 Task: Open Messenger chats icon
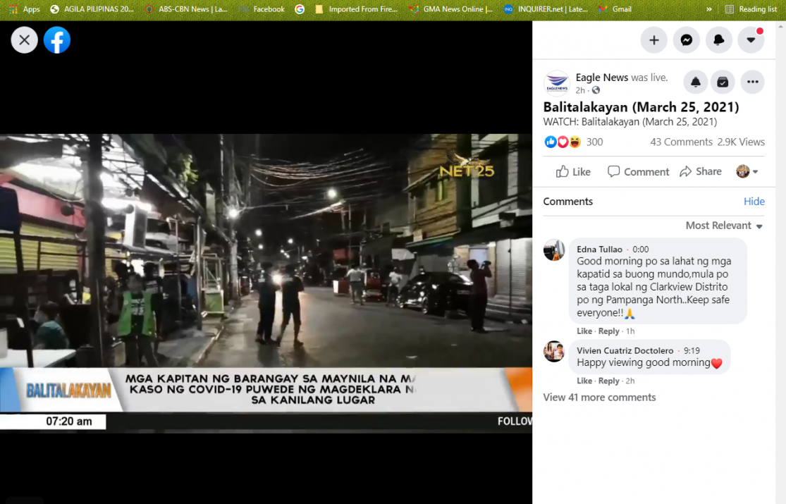pyautogui.click(x=686, y=40)
